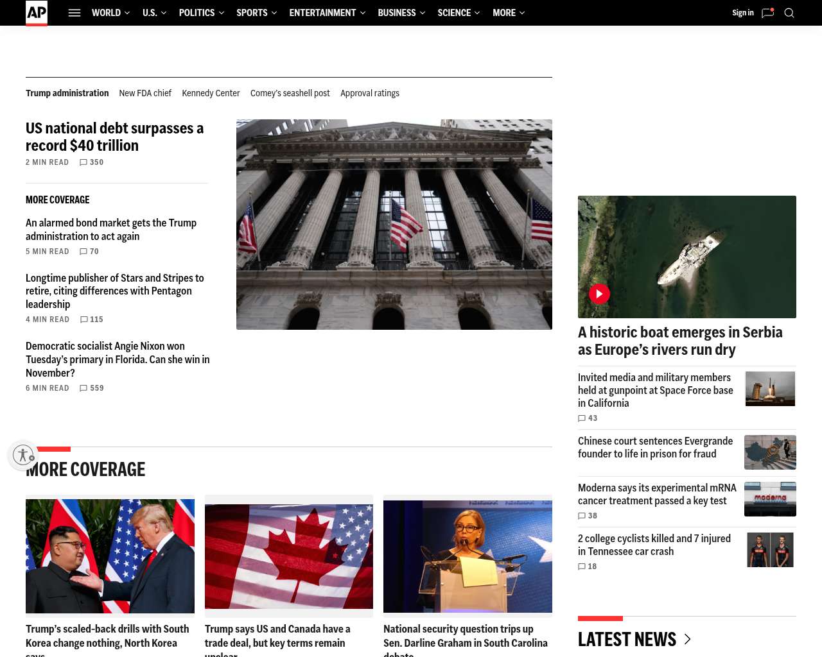The height and width of the screenshot is (657, 822).
Task: Select the Trump administration topic tab
Action: [x=67, y=93]
